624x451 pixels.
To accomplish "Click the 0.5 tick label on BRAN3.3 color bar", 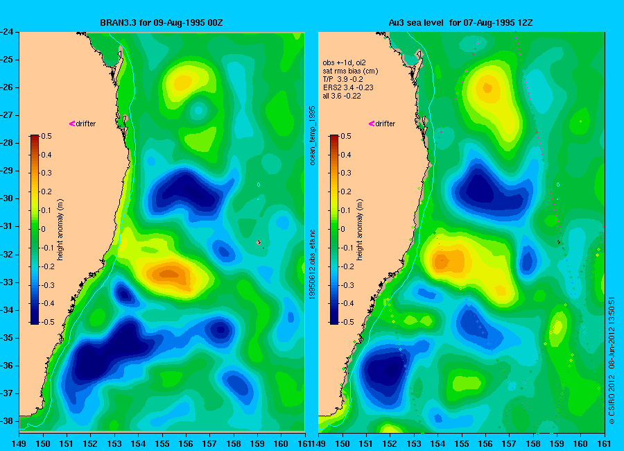I will coord(46,136).
